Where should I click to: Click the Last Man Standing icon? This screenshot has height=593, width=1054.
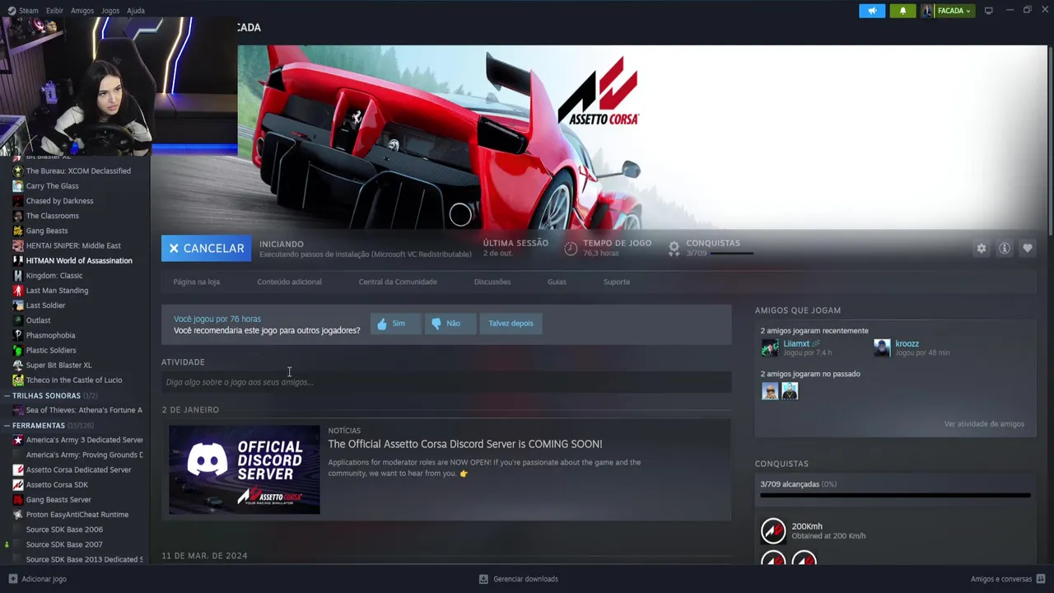(x=18, y=291)
